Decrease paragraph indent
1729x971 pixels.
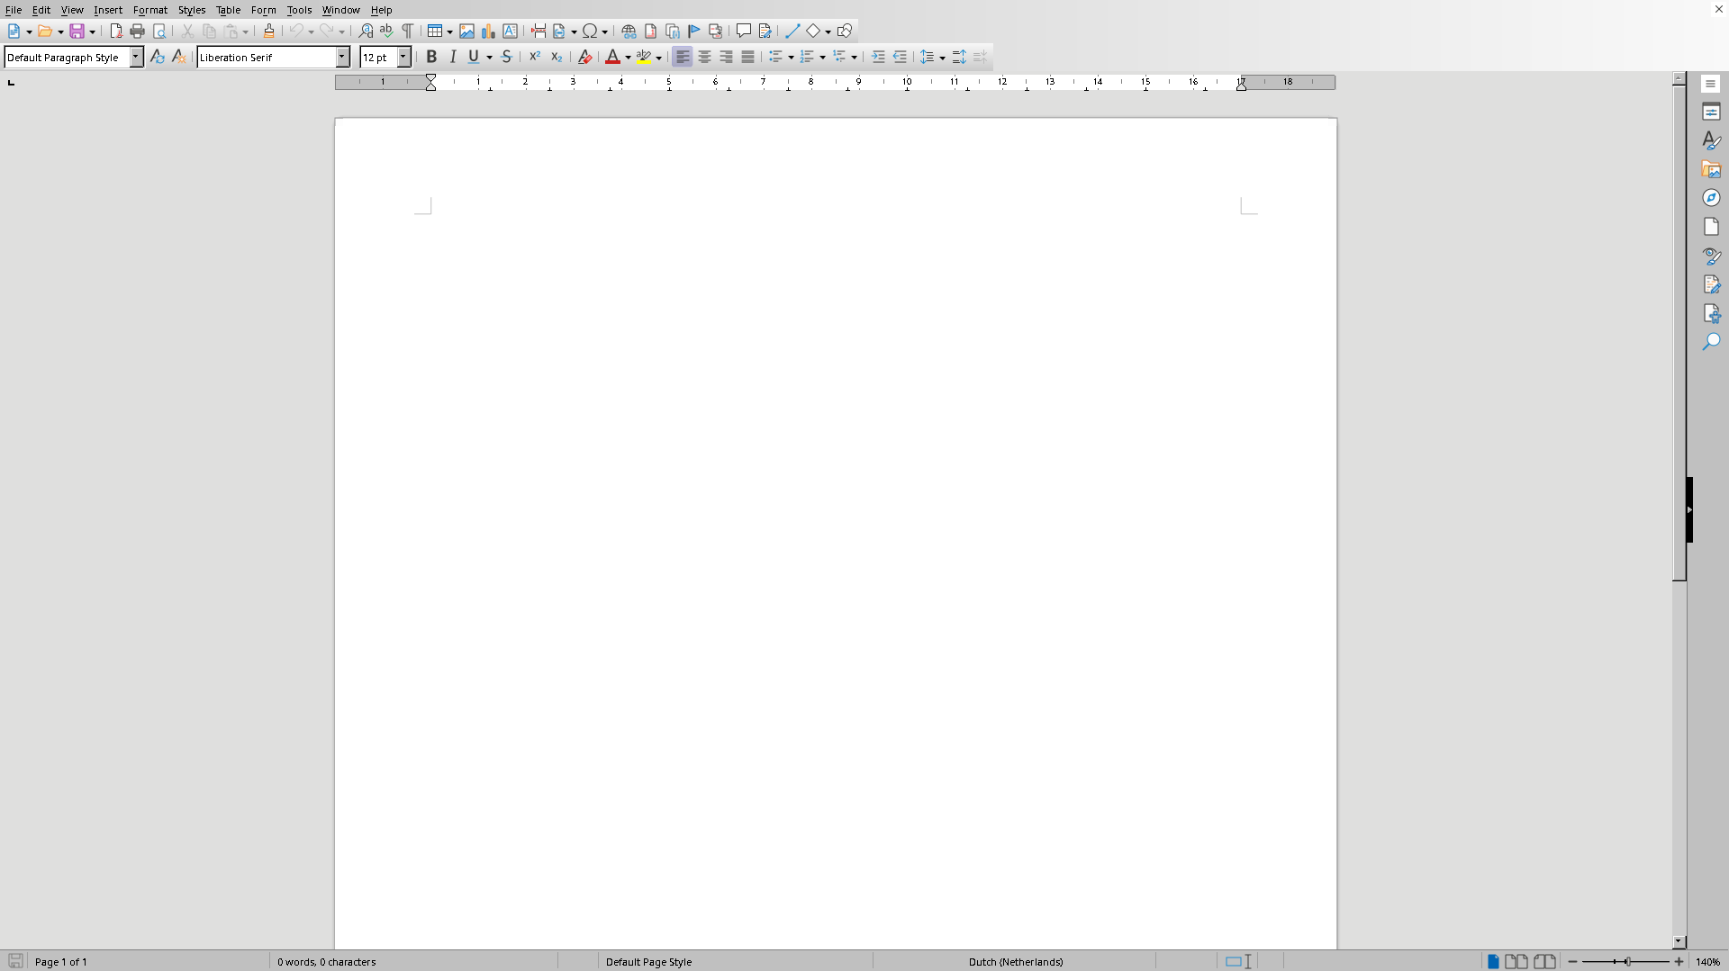point(900,57)
